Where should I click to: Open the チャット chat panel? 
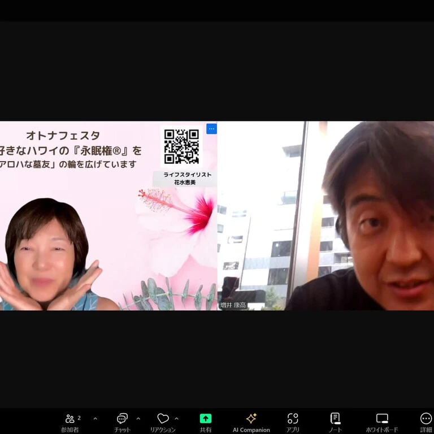click(122, 423)
